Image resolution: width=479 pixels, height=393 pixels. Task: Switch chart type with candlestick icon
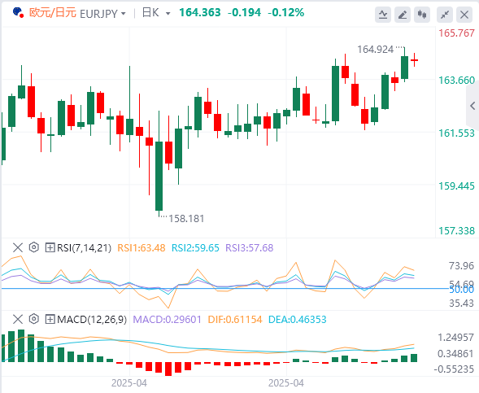[422, 15]
